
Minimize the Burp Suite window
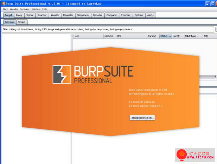pos(207,4)
